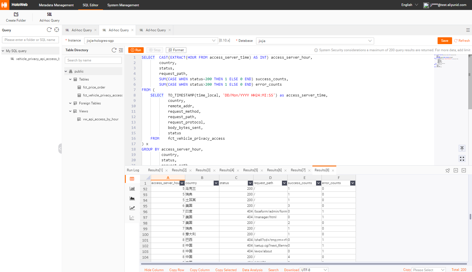Select fct_vehicle_privacy_access table
Viewport: 472px width, 272px height.
(x=103, y=95)
